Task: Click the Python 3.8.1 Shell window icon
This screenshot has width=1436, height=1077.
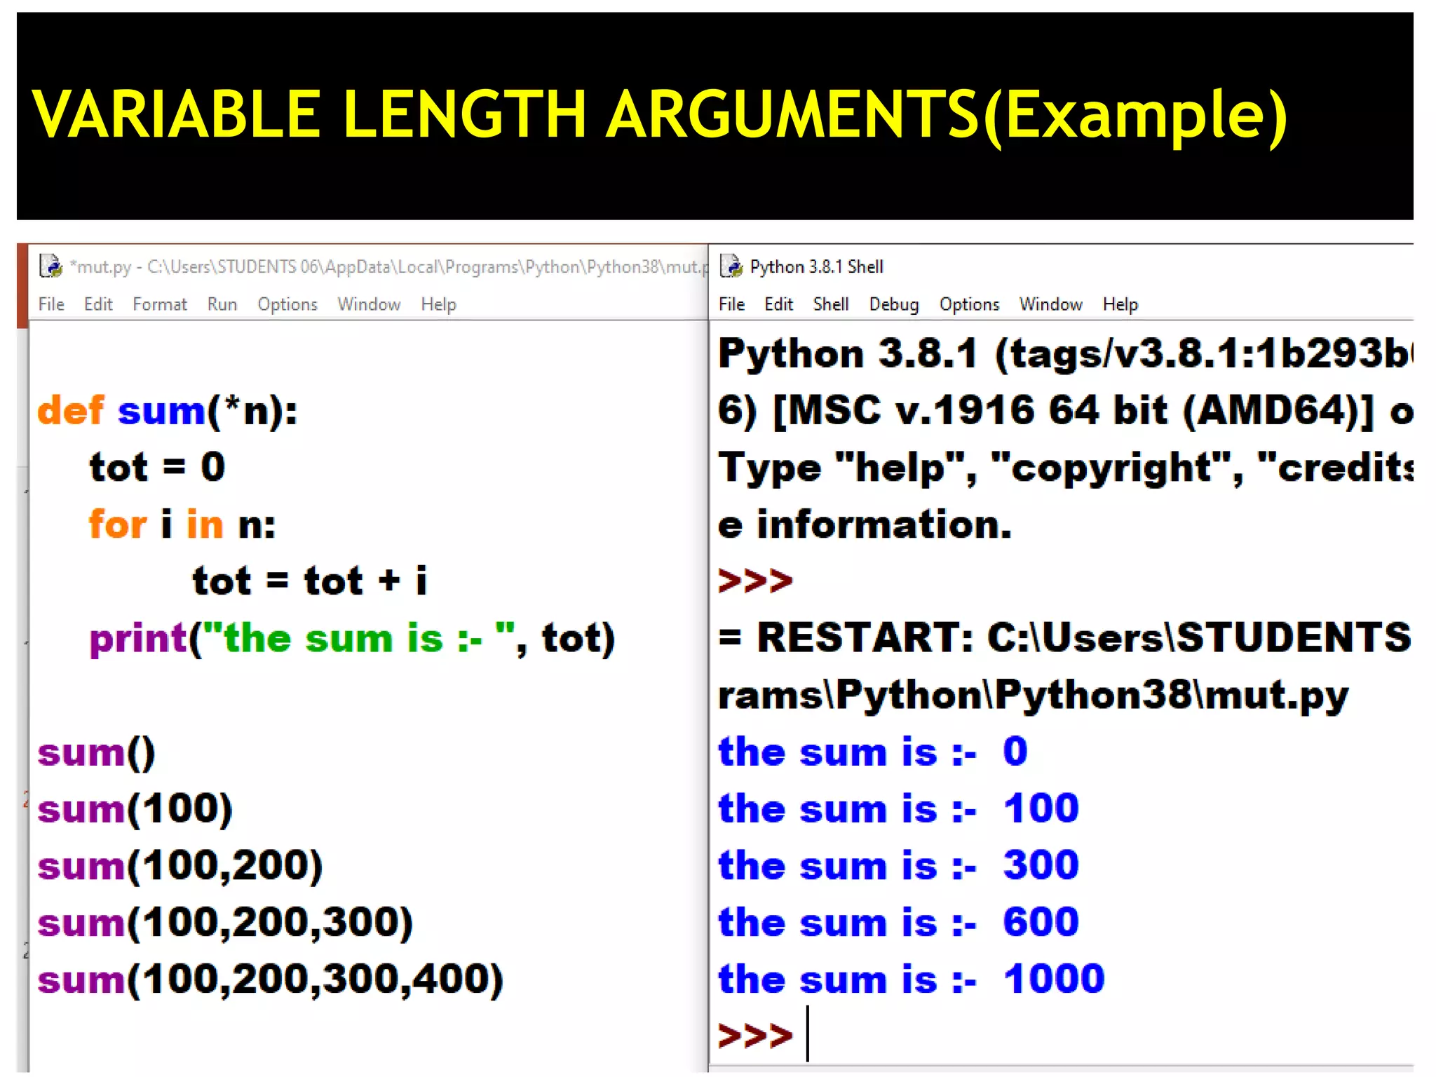Action: 731,266
